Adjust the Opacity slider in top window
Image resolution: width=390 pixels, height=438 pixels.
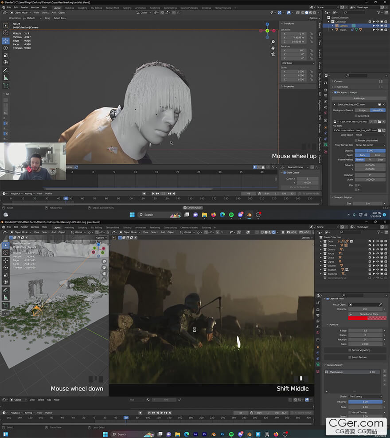pos(370,150)
